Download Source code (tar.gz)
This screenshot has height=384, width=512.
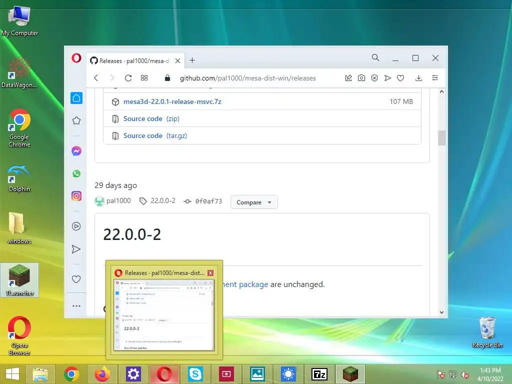155,135
